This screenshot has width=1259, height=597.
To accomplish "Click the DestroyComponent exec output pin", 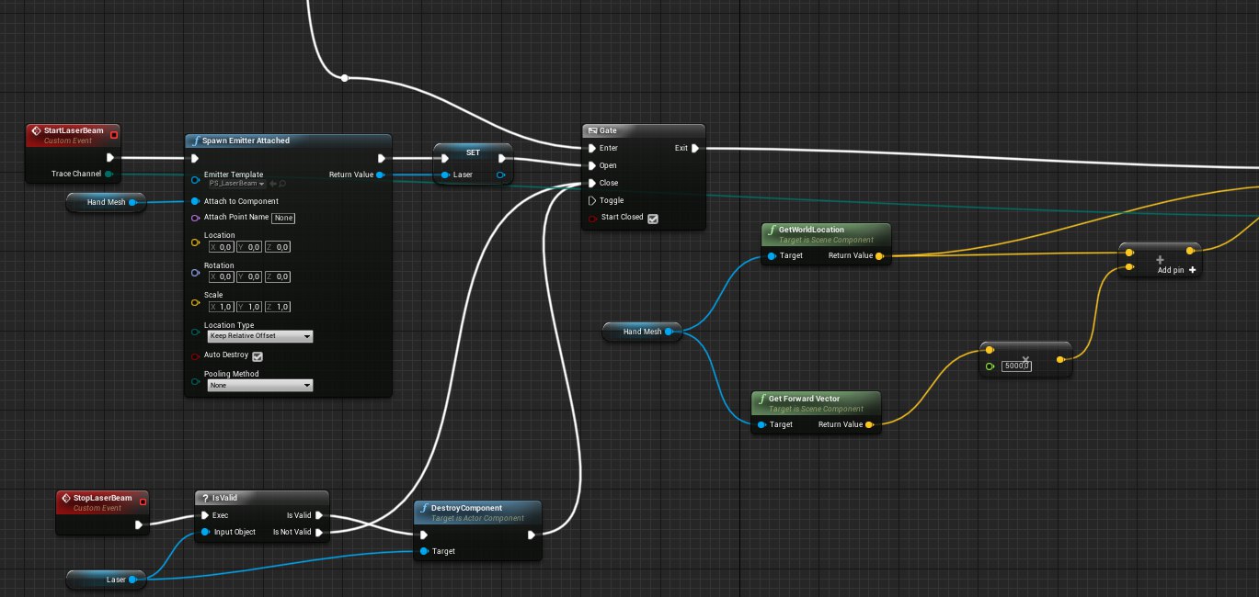I will pos(532,535).
